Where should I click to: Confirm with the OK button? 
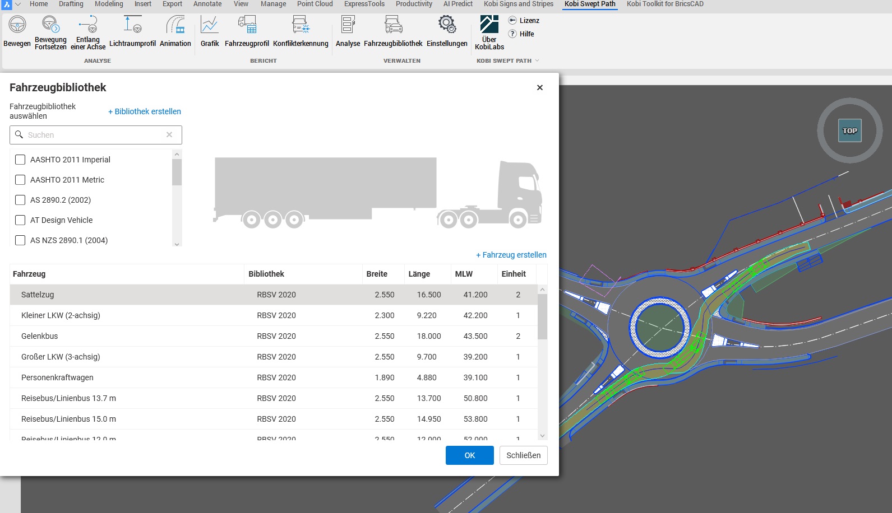coord(470,455)
